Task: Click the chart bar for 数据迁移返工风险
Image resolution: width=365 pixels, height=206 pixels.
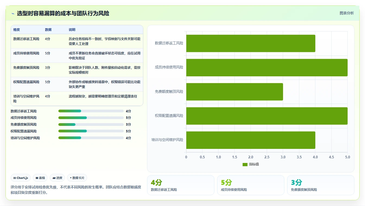Action: pyautogui.click(x=251, y=43)
